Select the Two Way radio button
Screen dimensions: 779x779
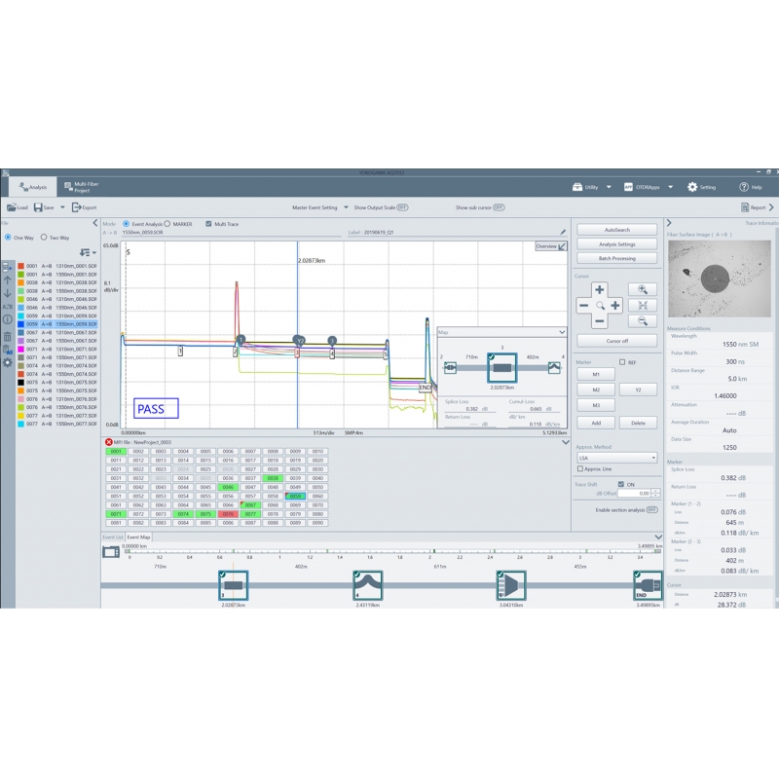pyautogui.click(x=44, y=238)
